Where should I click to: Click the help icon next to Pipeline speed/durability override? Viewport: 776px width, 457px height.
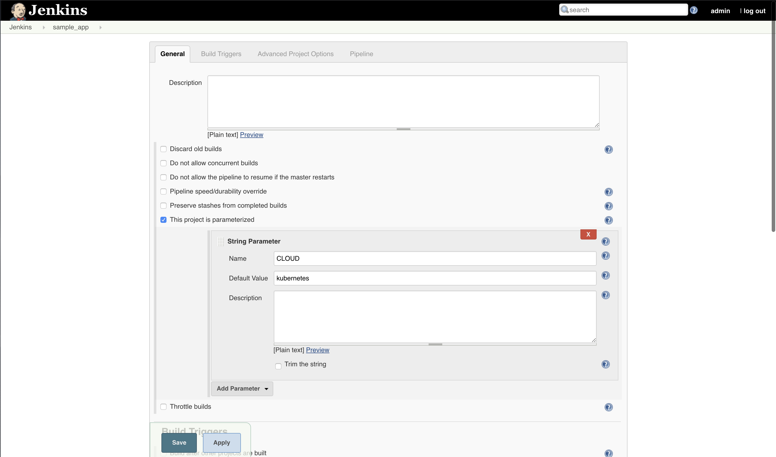pyautogui.click(x=609, y=191)
